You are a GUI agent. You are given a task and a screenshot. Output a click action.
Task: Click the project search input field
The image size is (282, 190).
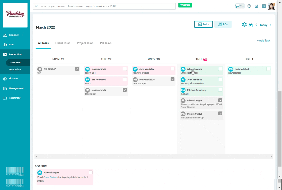104,6
